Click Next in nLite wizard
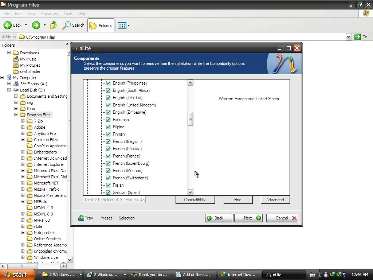Viewport: 373px width, 280px height. click(248, 218)
